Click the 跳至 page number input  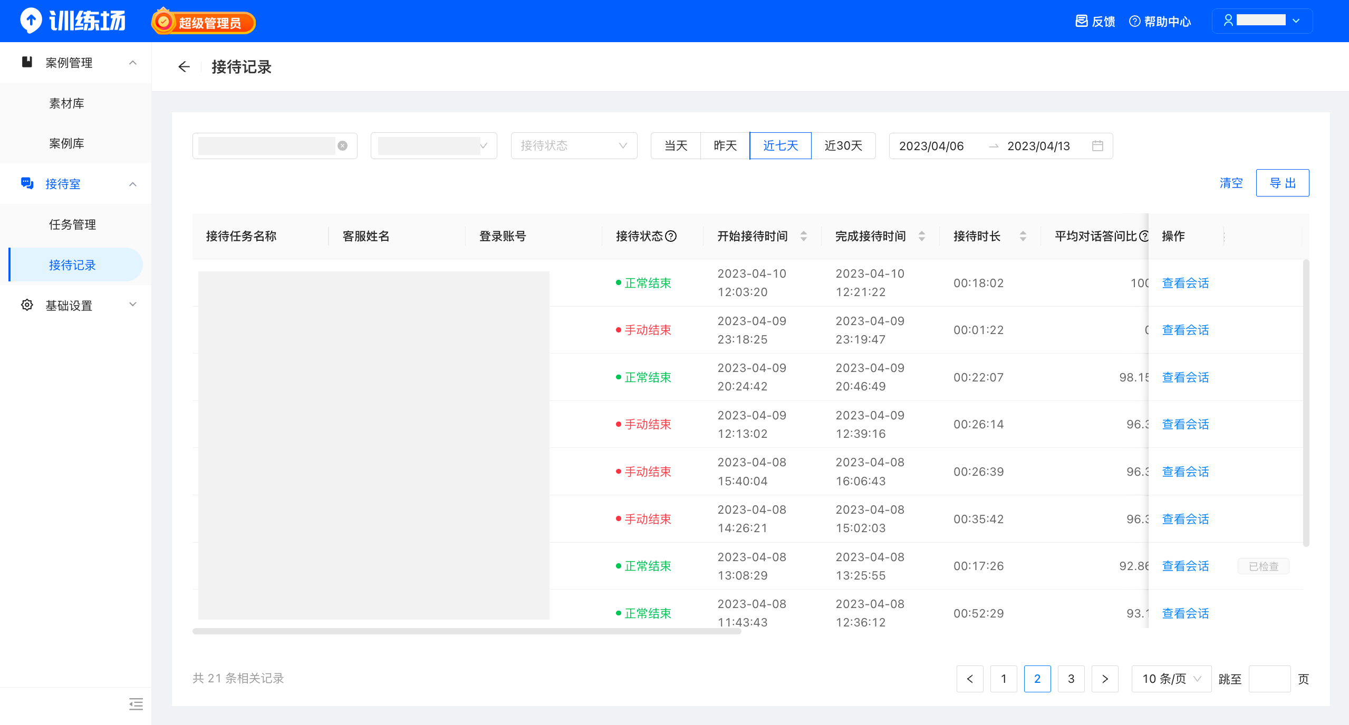coord(1269,679)
